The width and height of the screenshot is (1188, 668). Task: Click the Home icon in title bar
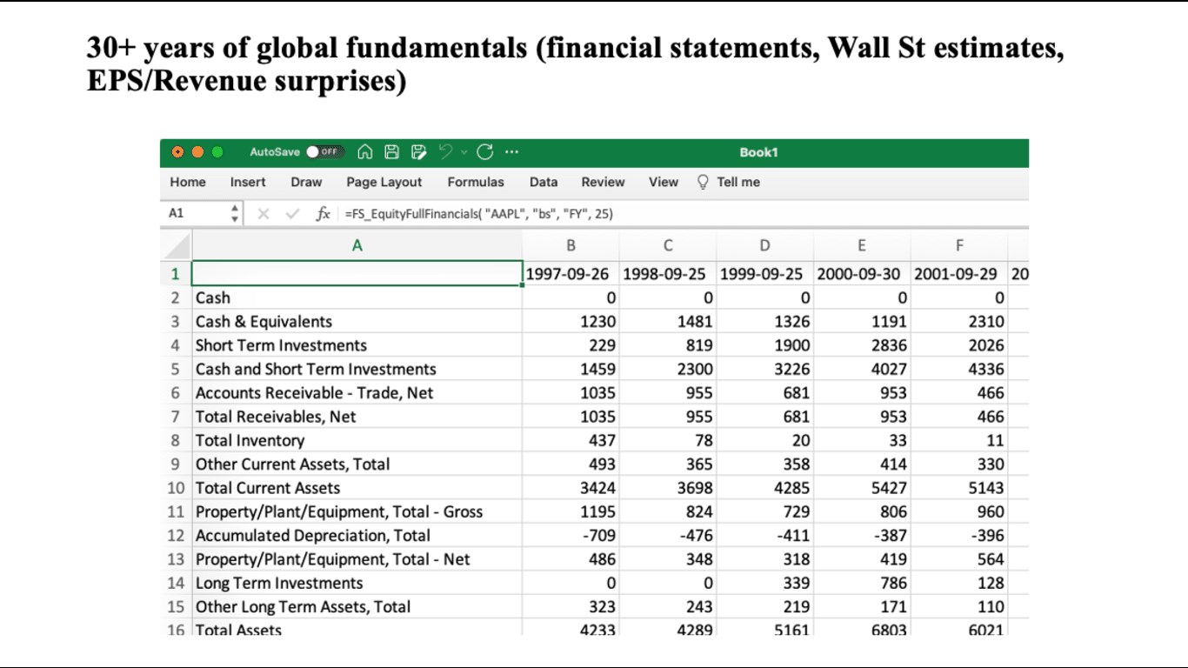365,152
